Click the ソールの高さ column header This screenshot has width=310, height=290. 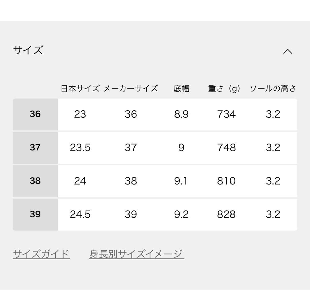pos(274,88)
